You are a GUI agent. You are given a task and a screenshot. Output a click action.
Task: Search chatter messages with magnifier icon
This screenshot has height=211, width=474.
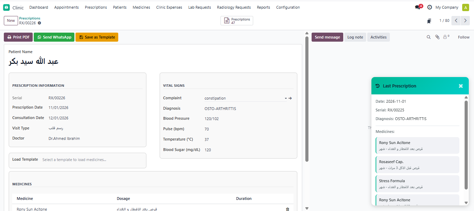click(x=428, y=37)
